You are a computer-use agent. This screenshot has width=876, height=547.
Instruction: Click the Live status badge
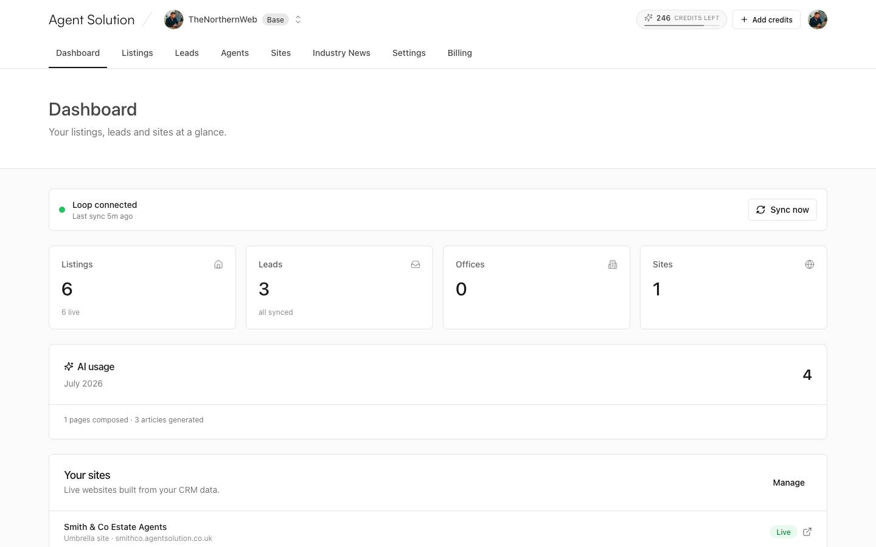pos(784,532)
